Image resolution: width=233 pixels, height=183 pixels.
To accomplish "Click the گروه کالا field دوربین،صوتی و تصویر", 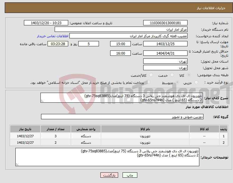I will point(122,117).
